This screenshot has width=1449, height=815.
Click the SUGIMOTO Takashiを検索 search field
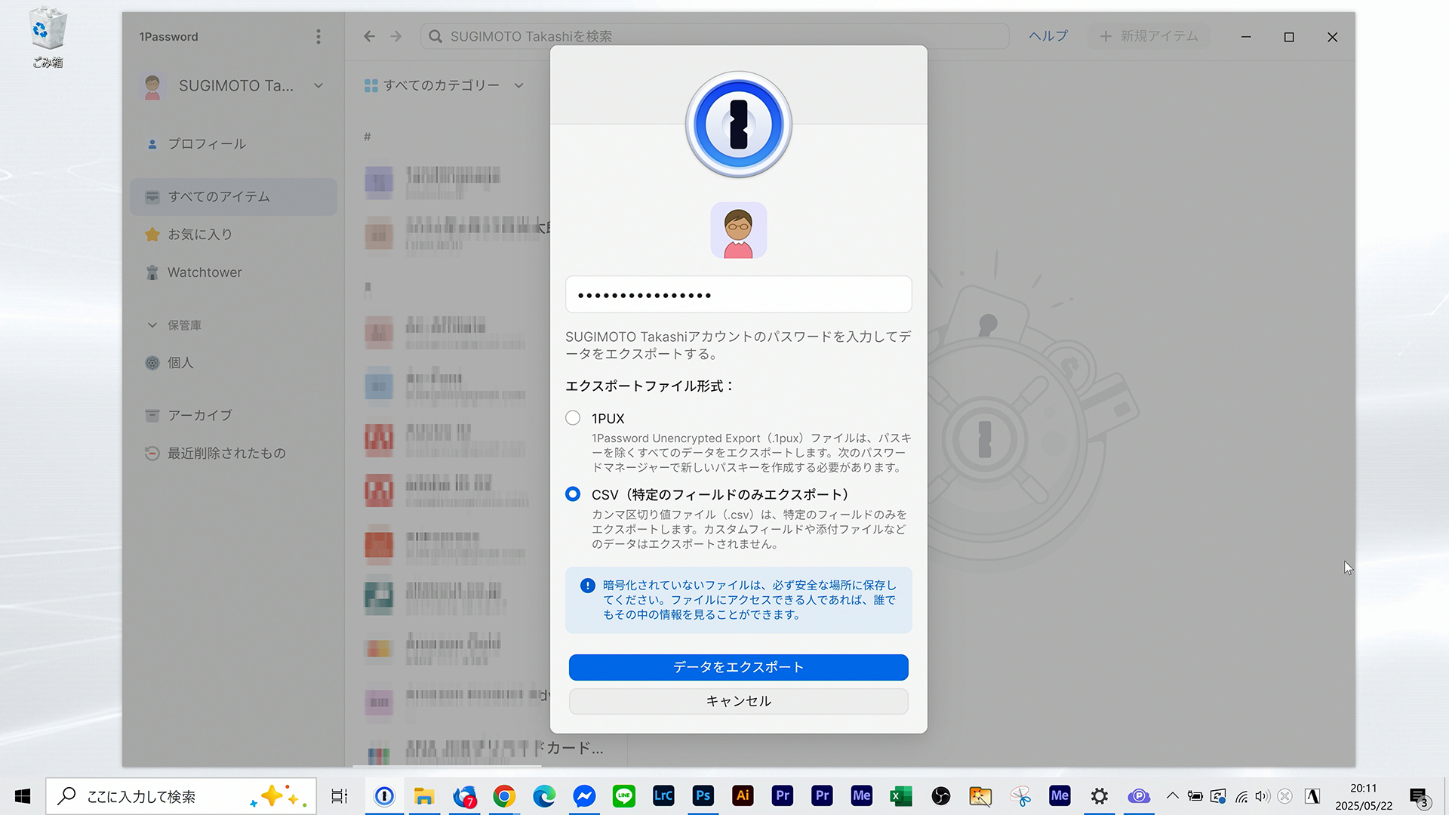[x=715, y=36]
